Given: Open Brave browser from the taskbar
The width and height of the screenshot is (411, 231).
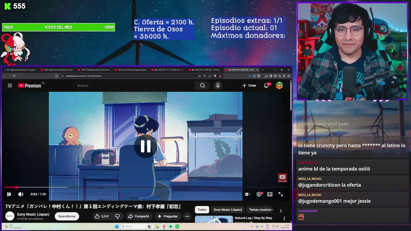Looking at the screenshot, I should click(x=164, y=227).
